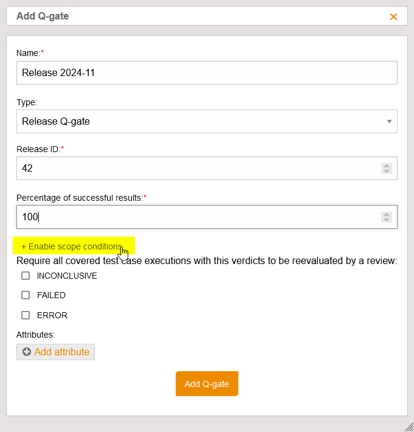Increase percentage of successful results with up arrow
414x432 pixels.
click(x=386, y=214)
